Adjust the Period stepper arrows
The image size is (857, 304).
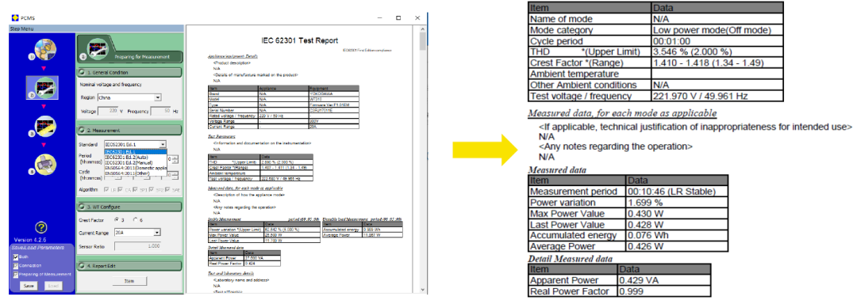(175, 159)
